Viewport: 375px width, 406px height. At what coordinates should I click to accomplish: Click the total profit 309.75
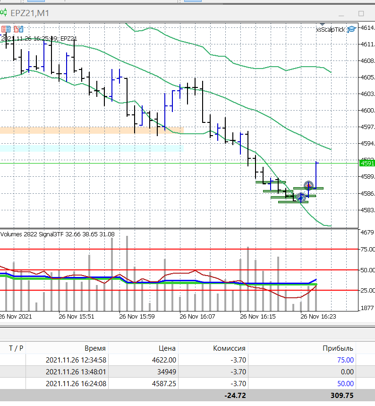point(342,396)
